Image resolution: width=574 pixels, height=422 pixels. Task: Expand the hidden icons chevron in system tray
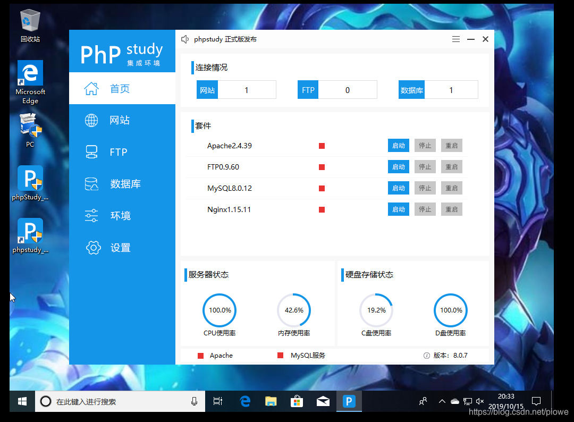(442, 401)
